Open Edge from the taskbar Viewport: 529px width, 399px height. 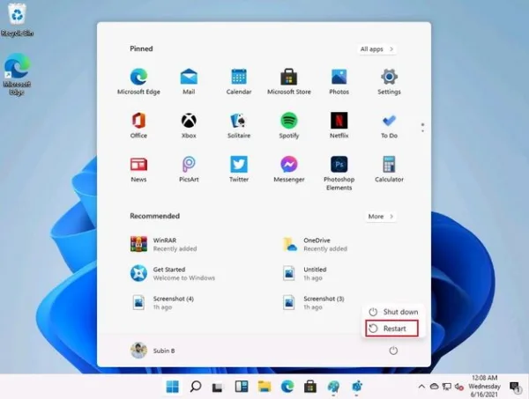tap(287, 387)
